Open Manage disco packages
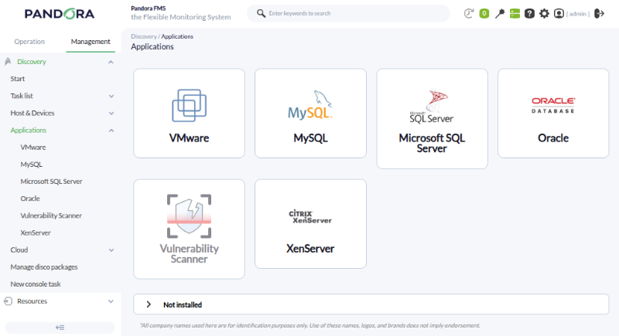 pos(44,267)
